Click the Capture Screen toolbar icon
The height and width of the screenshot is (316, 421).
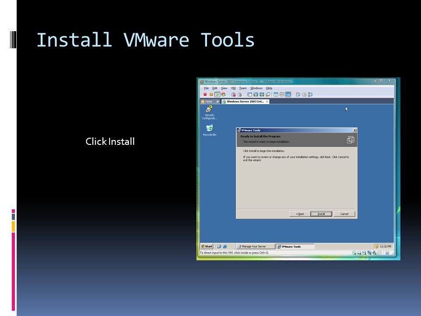[298, 95]
